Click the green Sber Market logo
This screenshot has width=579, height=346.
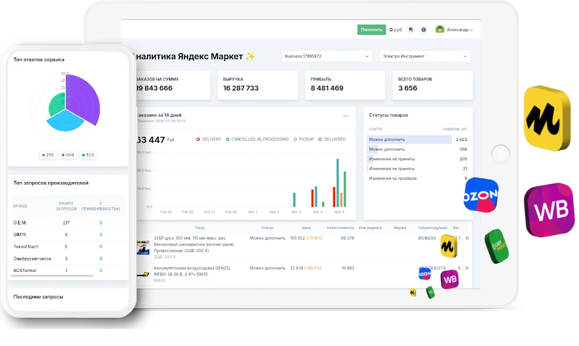pyautogui.click(x=497, y=246)
